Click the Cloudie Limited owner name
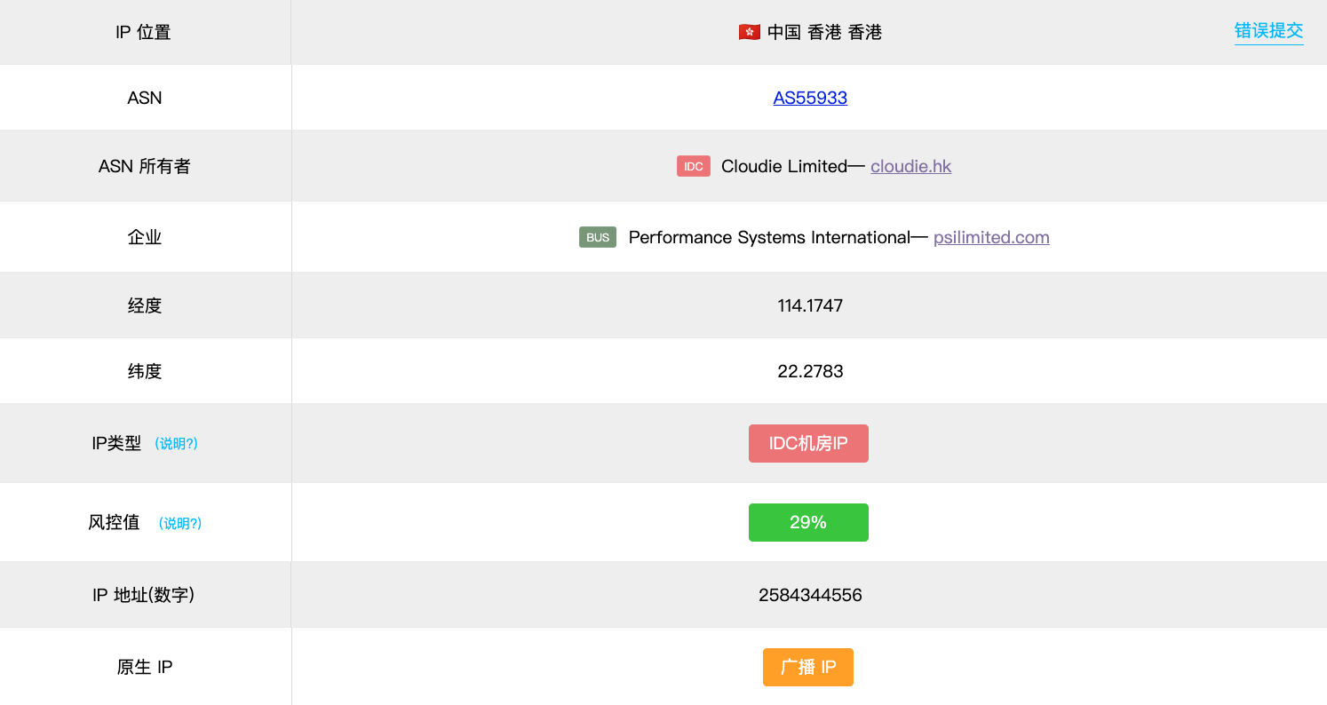The image size is (1327, 705). coord(783,166)
